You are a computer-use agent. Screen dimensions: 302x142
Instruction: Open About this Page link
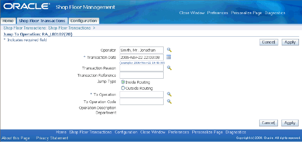point(16,138)
